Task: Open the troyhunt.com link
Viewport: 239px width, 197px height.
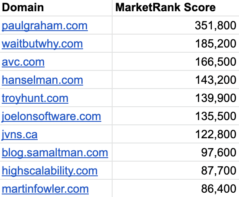Action: coord(35,98)
